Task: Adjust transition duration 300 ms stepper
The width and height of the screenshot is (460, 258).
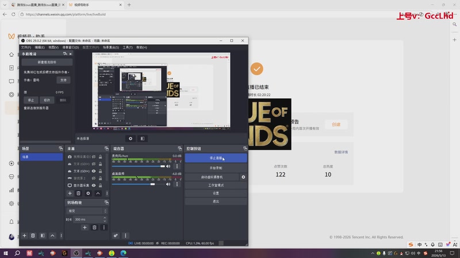Action: pos(105,220)
